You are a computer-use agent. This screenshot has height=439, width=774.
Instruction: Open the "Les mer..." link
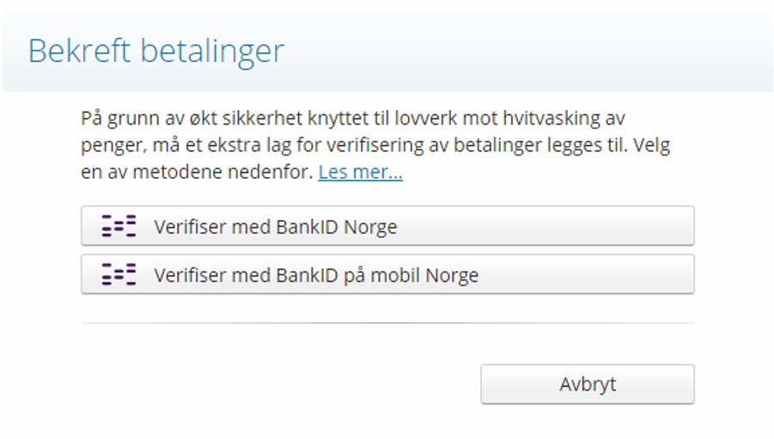360,173
